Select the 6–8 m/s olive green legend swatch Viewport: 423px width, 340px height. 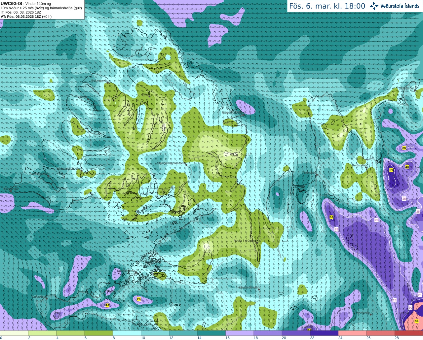click(99, 333)
